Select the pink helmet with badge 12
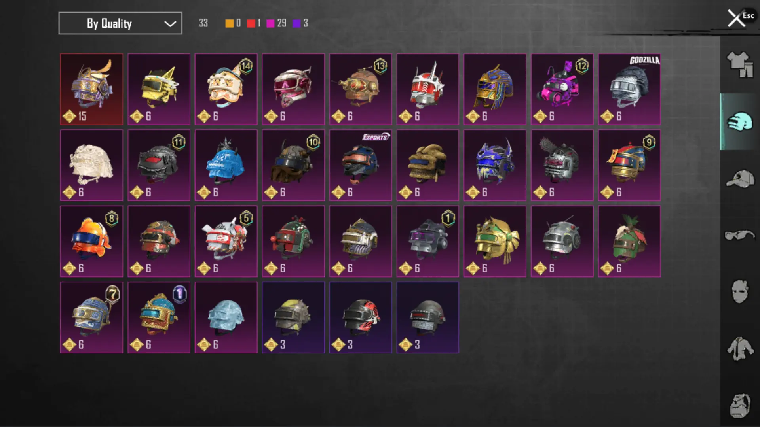The width and height of the screenshot is (760, 427). [x=562, y=89]
